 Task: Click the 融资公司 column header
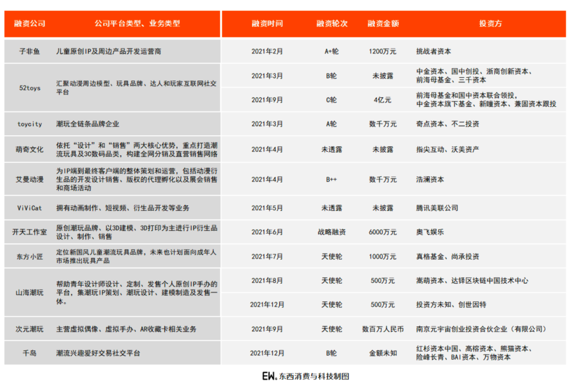(30, 24)
